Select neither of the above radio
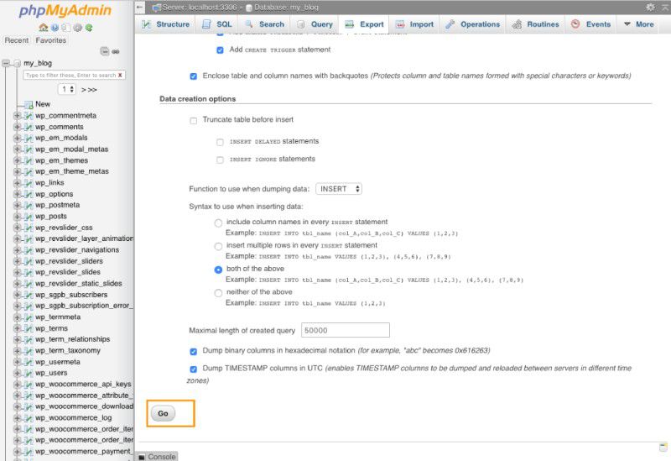The image size is (671, 461). pos(218,292)
